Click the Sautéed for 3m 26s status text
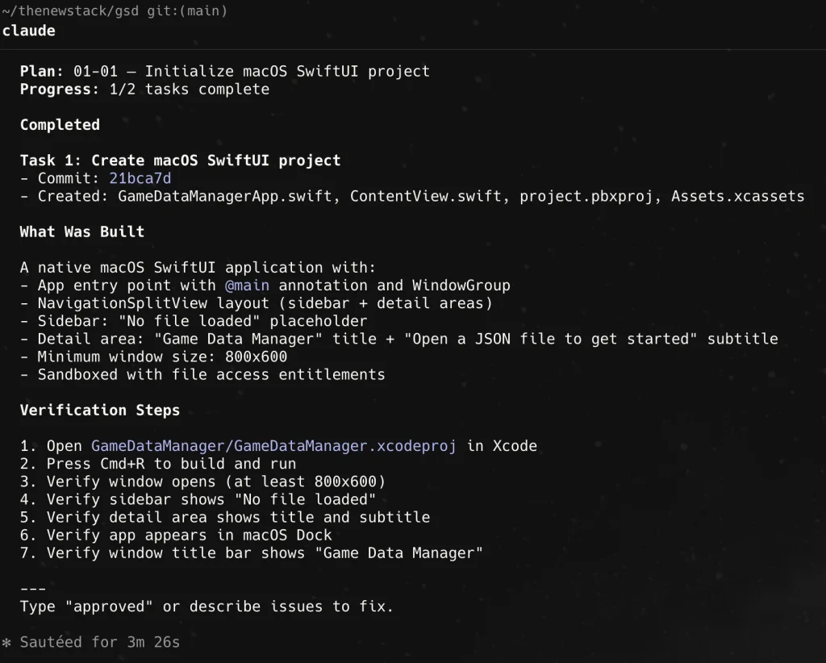 100,643
